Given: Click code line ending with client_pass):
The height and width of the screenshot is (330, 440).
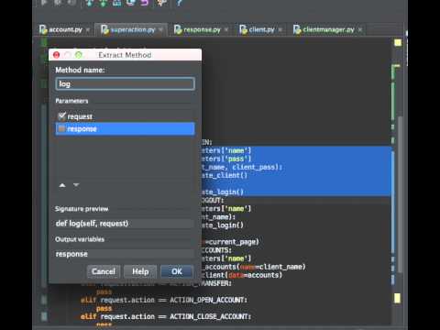Looking at the screenshot, I should (x=241, y=167).
